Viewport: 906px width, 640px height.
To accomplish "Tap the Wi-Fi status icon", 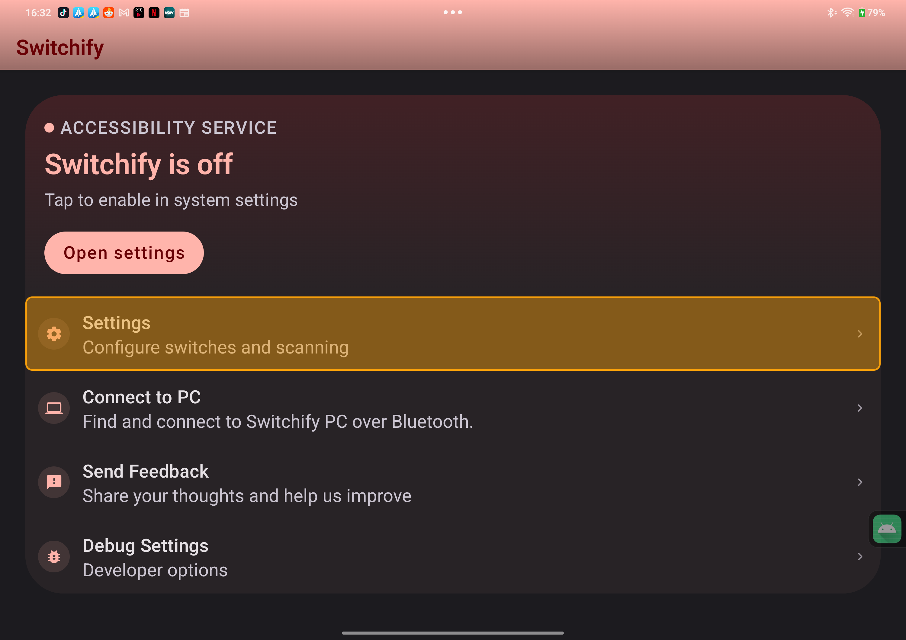I will click(847, 13).
